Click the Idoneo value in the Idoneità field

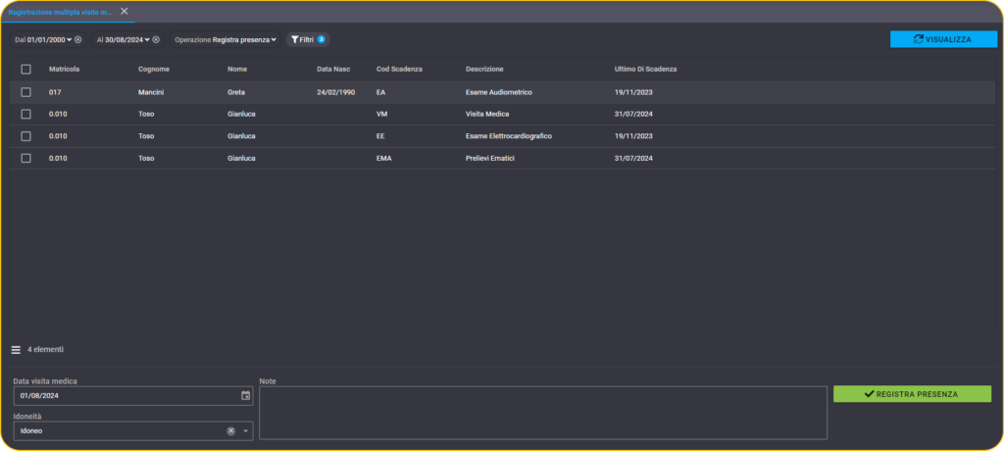tap(31, 431)
